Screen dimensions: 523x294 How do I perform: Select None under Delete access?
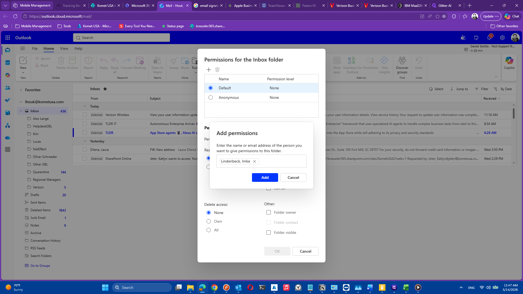pyautogui.click(x=209, y=213)
